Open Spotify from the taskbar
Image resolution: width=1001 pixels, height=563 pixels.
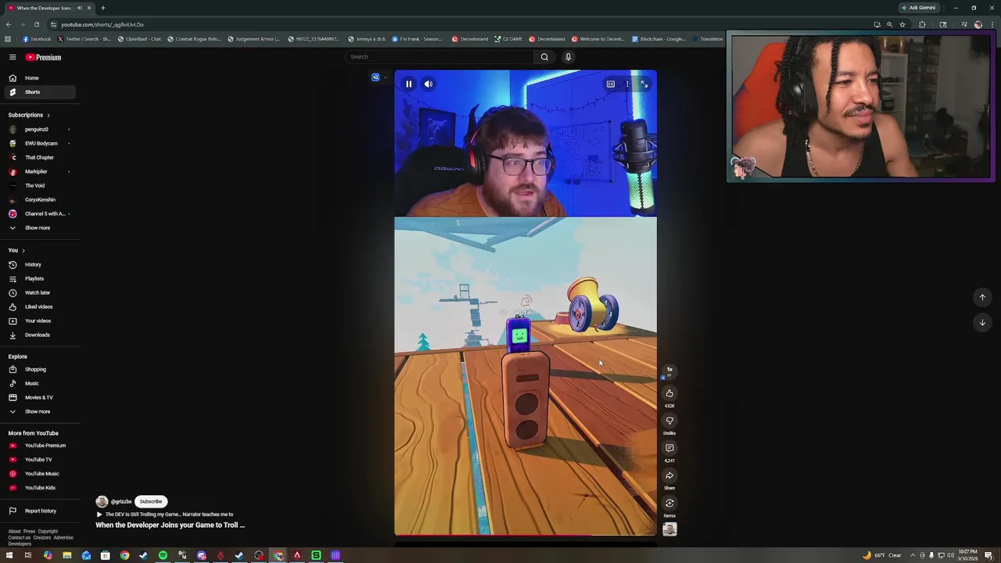(163, 555)
